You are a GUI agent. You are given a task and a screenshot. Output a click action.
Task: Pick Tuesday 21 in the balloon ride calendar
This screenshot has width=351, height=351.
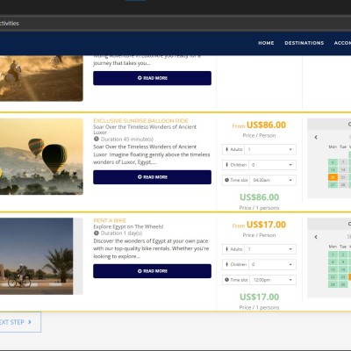343,177
